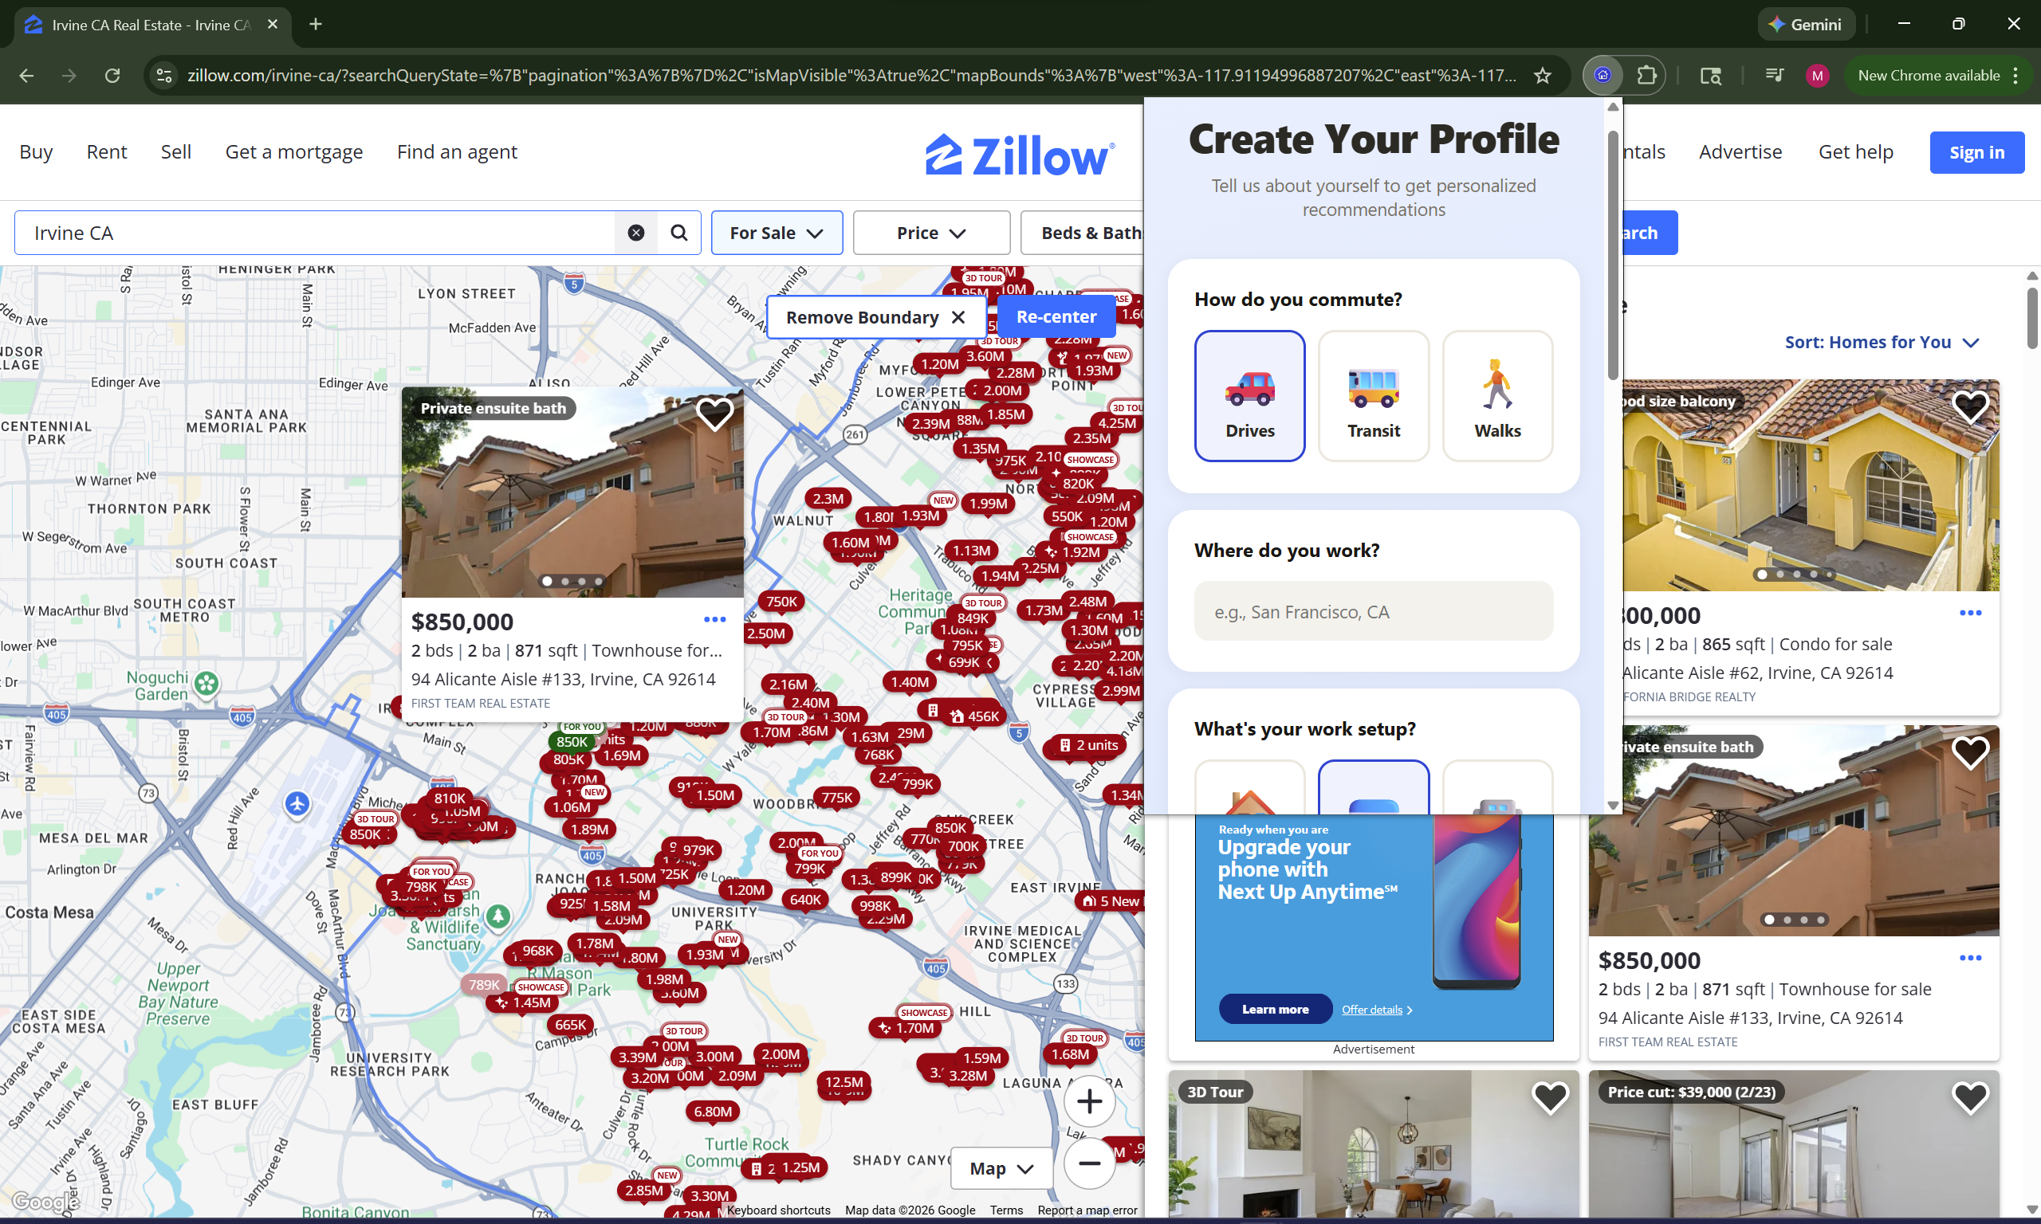Click the search magnifier icon

pos(678,233)
